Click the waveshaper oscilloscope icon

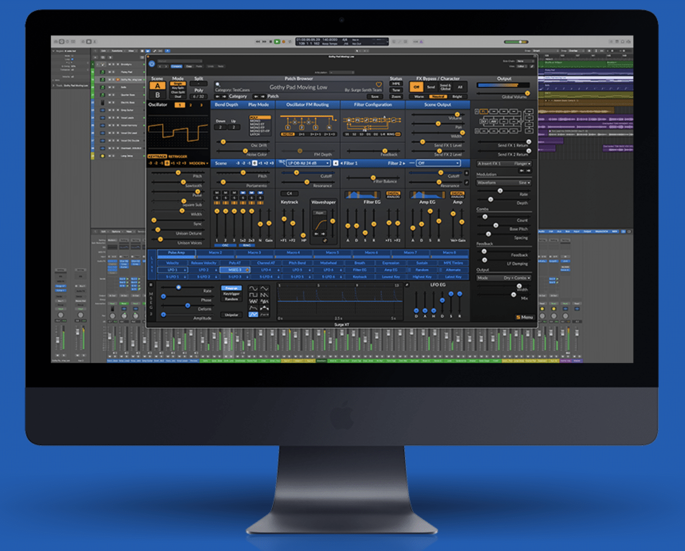click(325, 240)
